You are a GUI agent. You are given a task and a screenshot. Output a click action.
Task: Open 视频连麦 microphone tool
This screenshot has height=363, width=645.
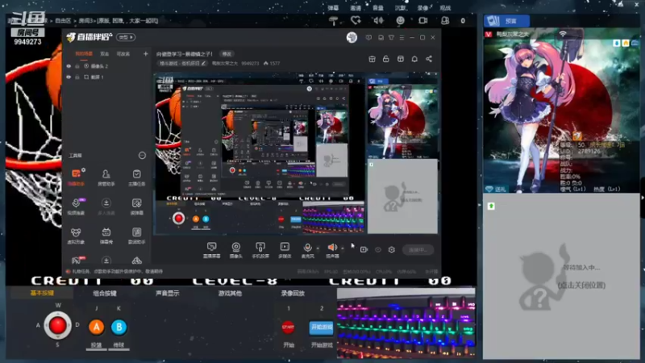click(x=76, y=207)
